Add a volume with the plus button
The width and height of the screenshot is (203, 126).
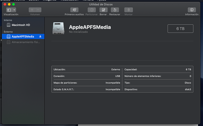[x=32, y=10]
